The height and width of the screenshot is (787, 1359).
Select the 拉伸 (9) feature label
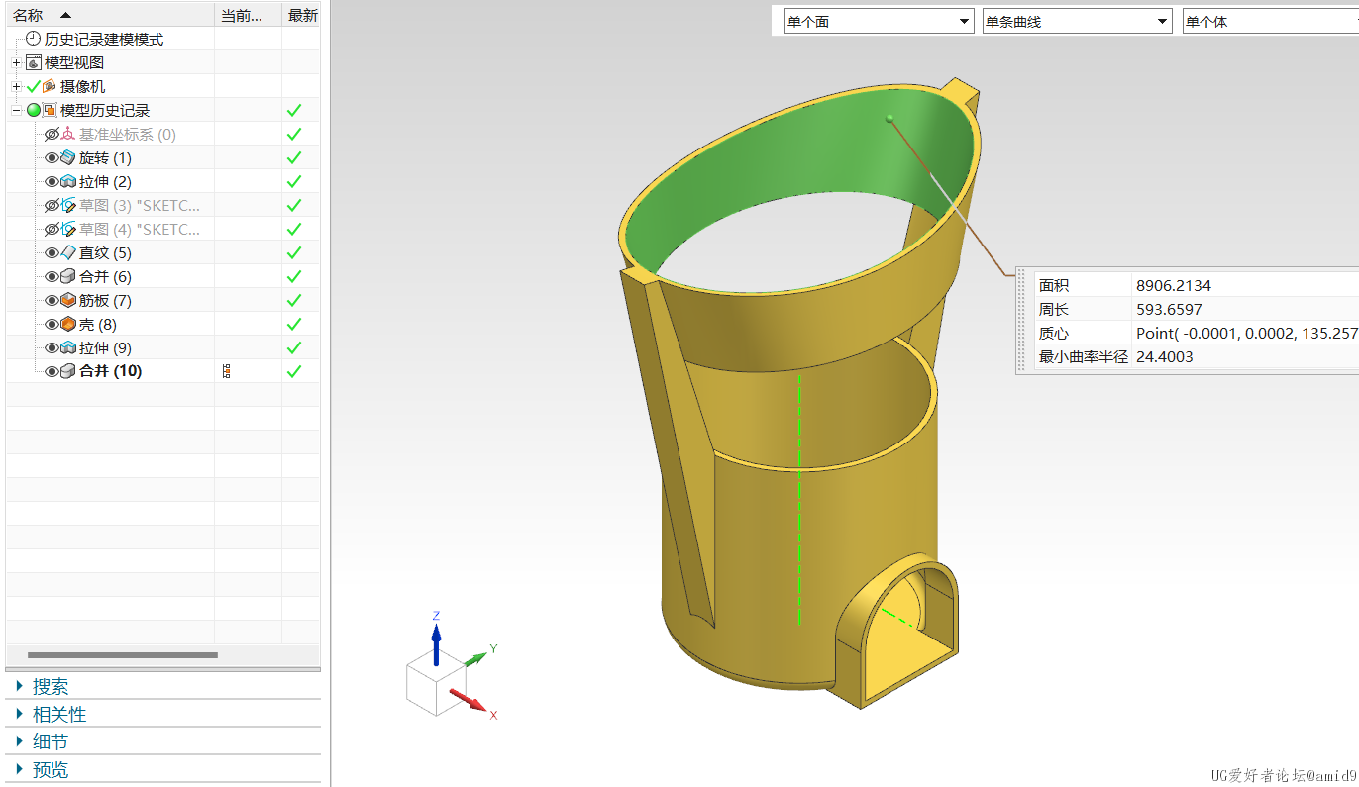(x=105, y=347)
